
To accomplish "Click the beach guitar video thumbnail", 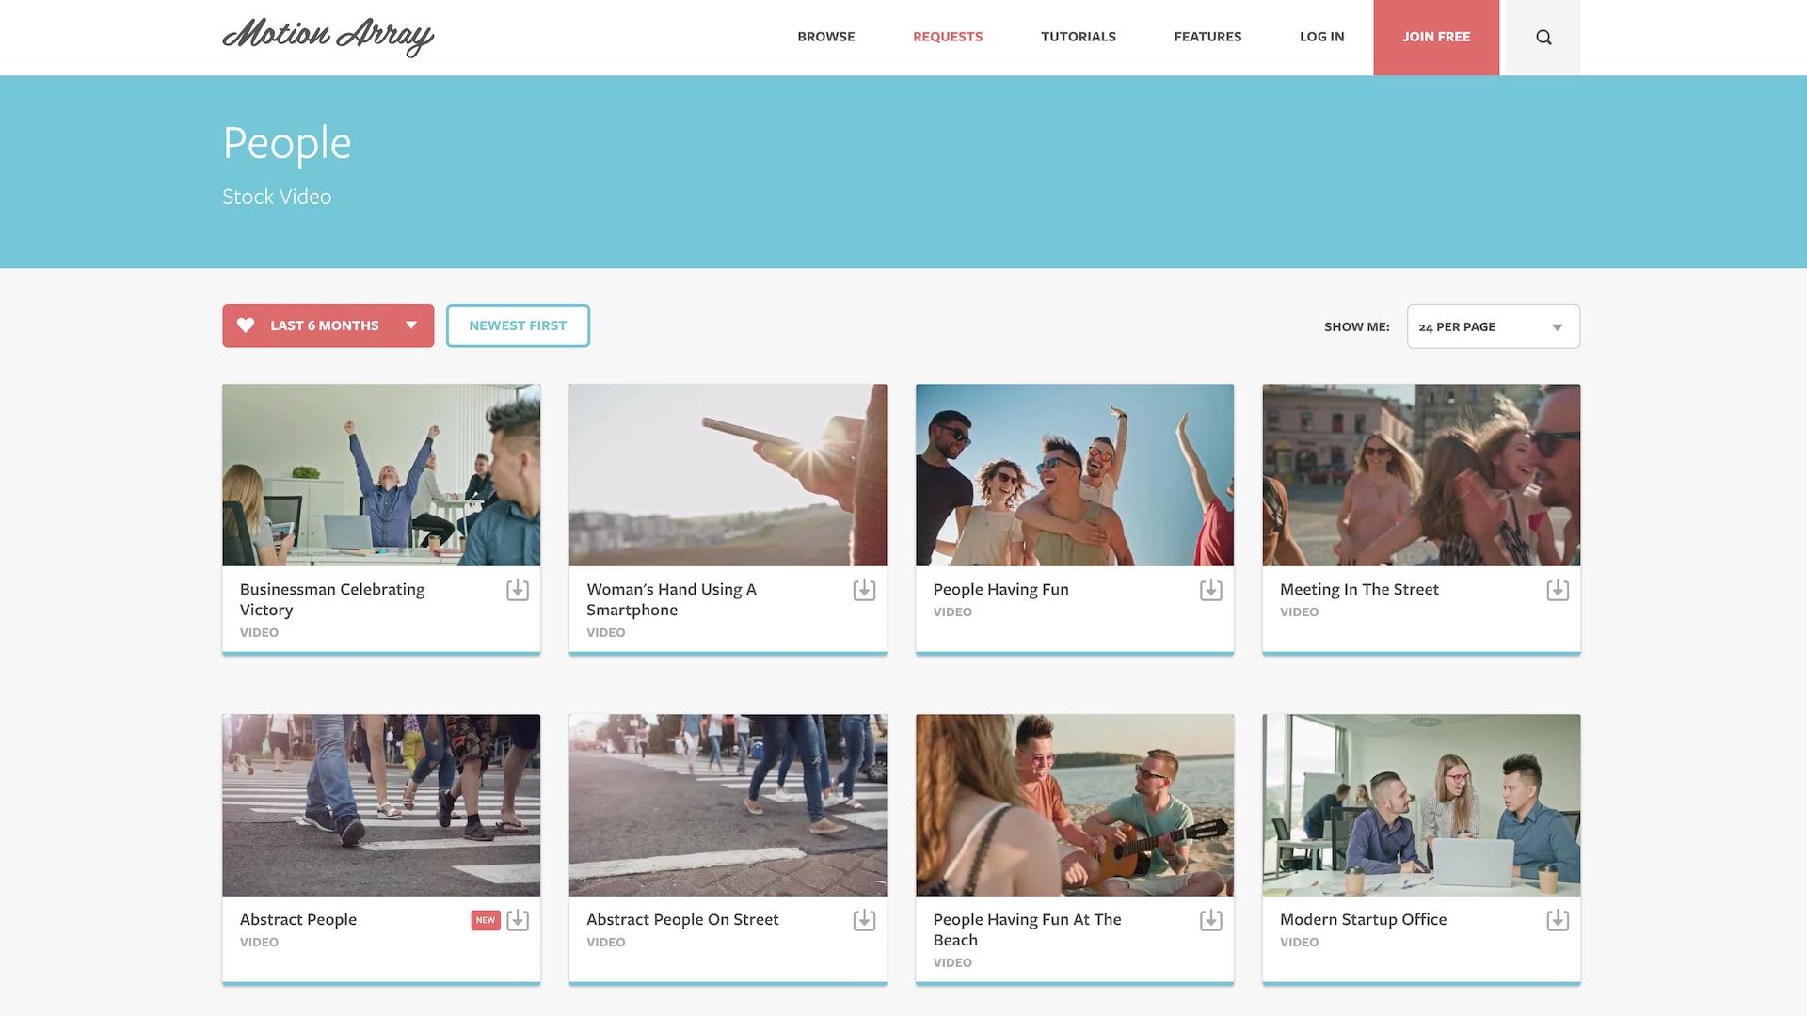I will pos(1075,805).
